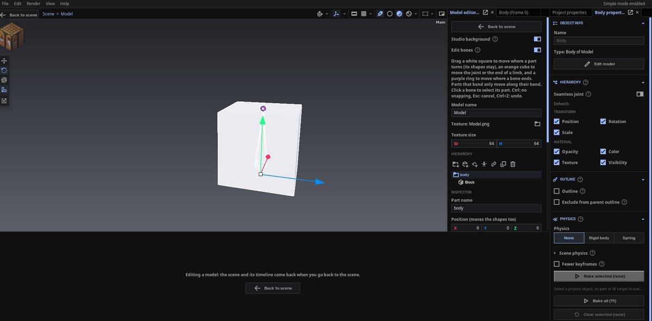Uncheck the Scale inherit checkbox

[556, 132]
